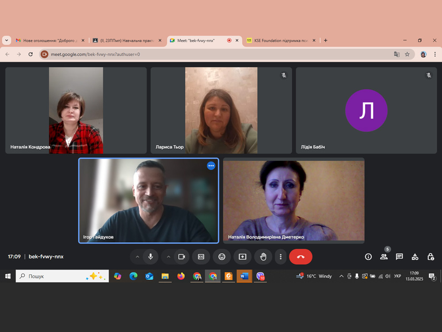Open the emoji reactions button
The image size is (442, 332).
tap(222, 257)
